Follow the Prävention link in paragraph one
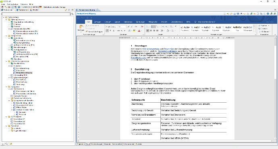 169,49
